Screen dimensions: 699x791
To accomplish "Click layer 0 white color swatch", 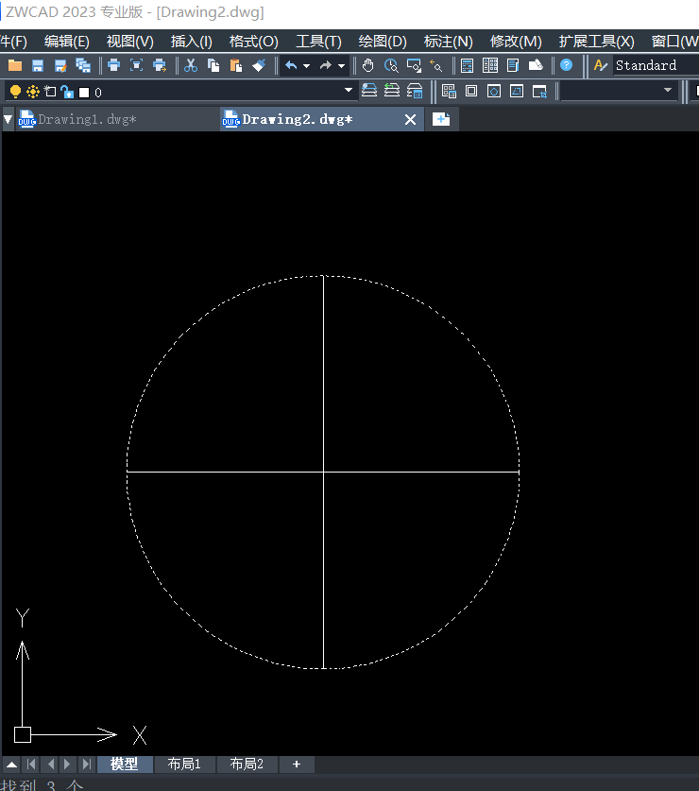I will point(84,93).
